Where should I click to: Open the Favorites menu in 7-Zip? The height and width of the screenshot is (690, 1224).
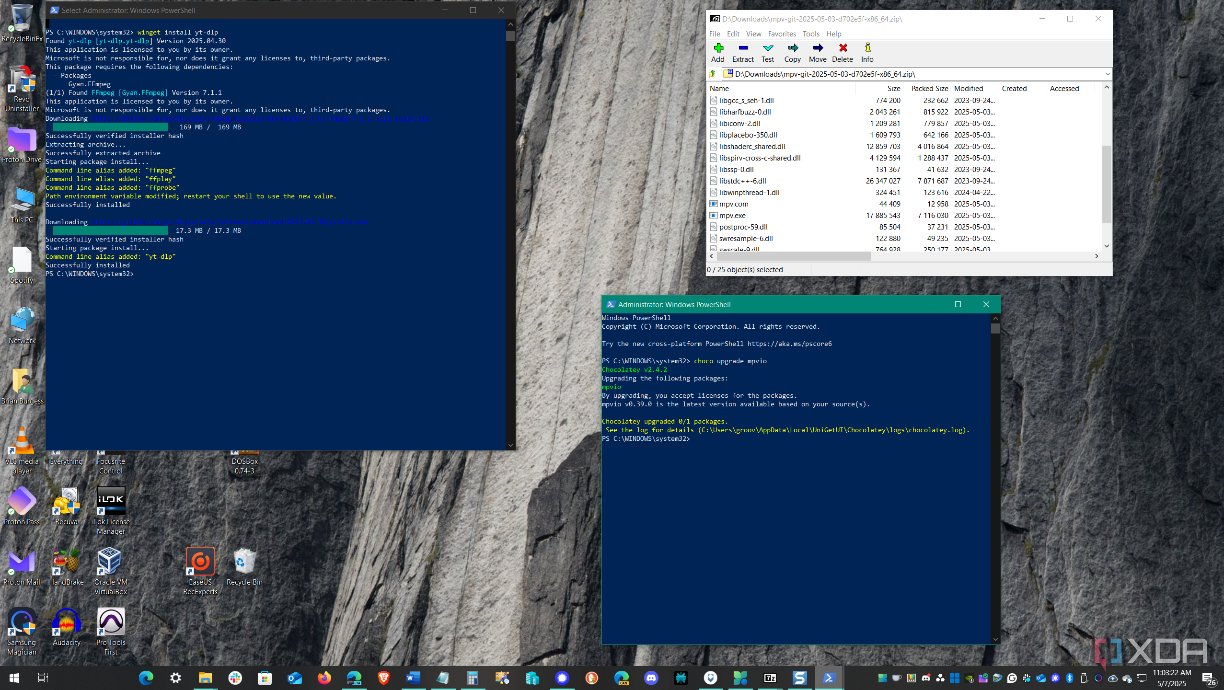[782, 34]
